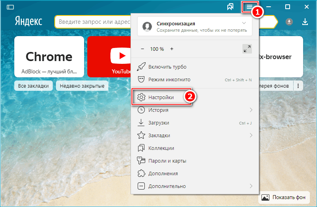Click the 100 % zoom value
This screenshot has width=317, height=207.
[157, 49]
